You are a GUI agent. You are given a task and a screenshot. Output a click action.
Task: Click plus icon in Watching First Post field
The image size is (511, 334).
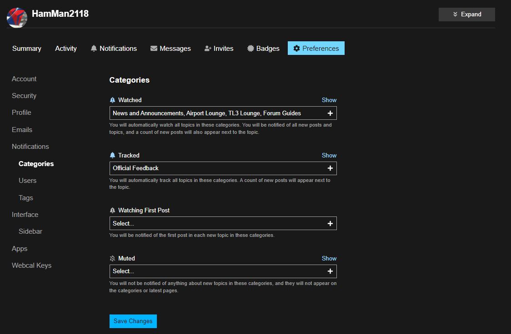330,223
